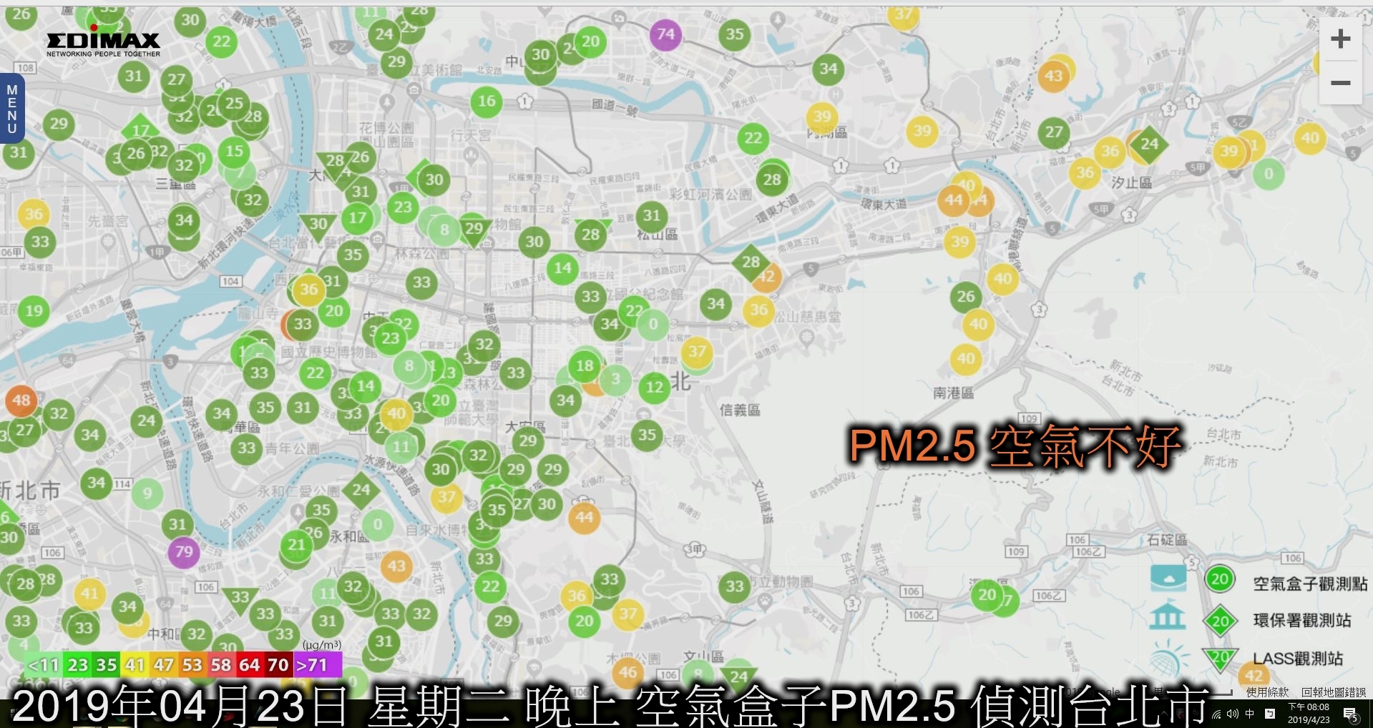1373x728 pixels.
Task: Click the 空氣盒子觀測點 legend label
Action: [x=1310, y=584]
